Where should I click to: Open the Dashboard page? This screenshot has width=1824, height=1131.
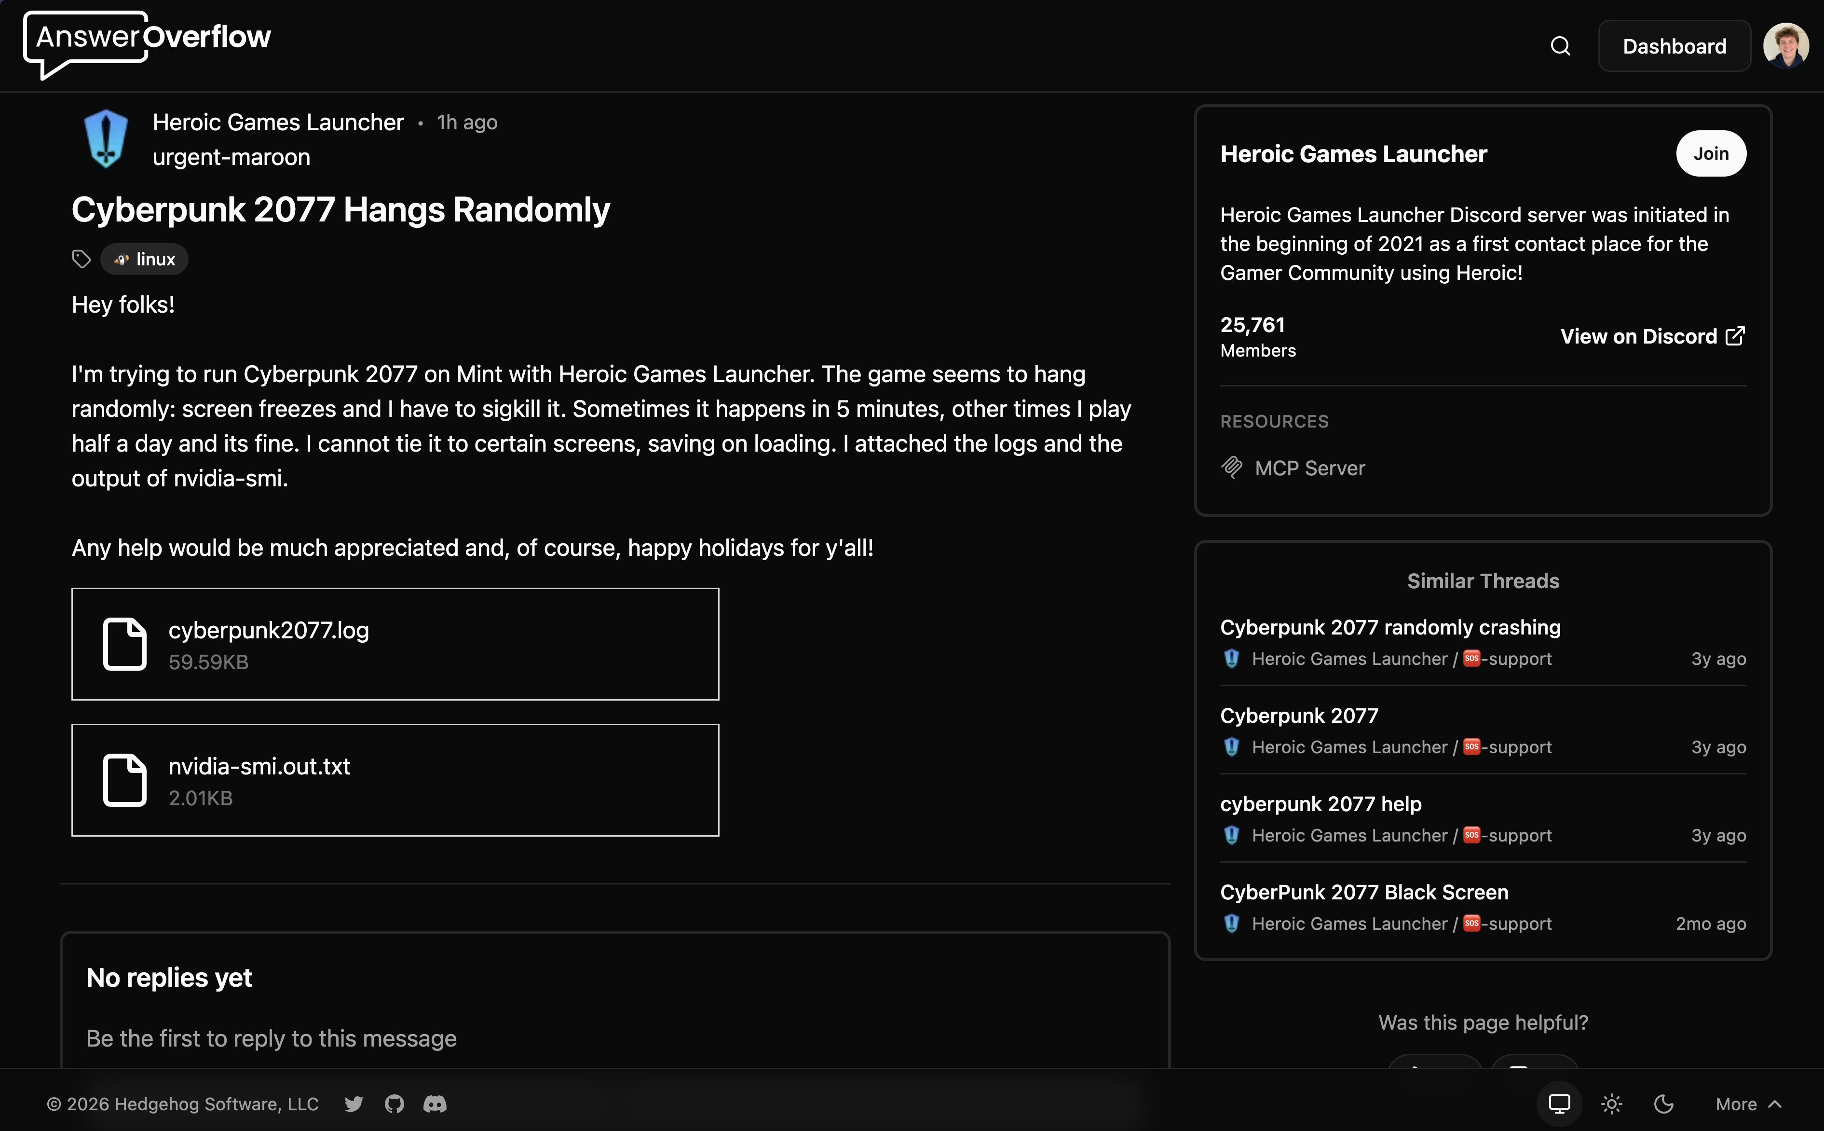click(x=1674, y=46)
